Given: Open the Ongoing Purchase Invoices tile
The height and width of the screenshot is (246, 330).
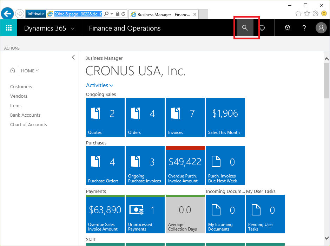Looking at the screenshot, I should coord(145,166).
